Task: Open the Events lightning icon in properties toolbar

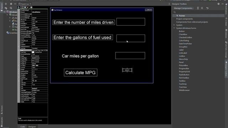Action: tap(28, 7)
